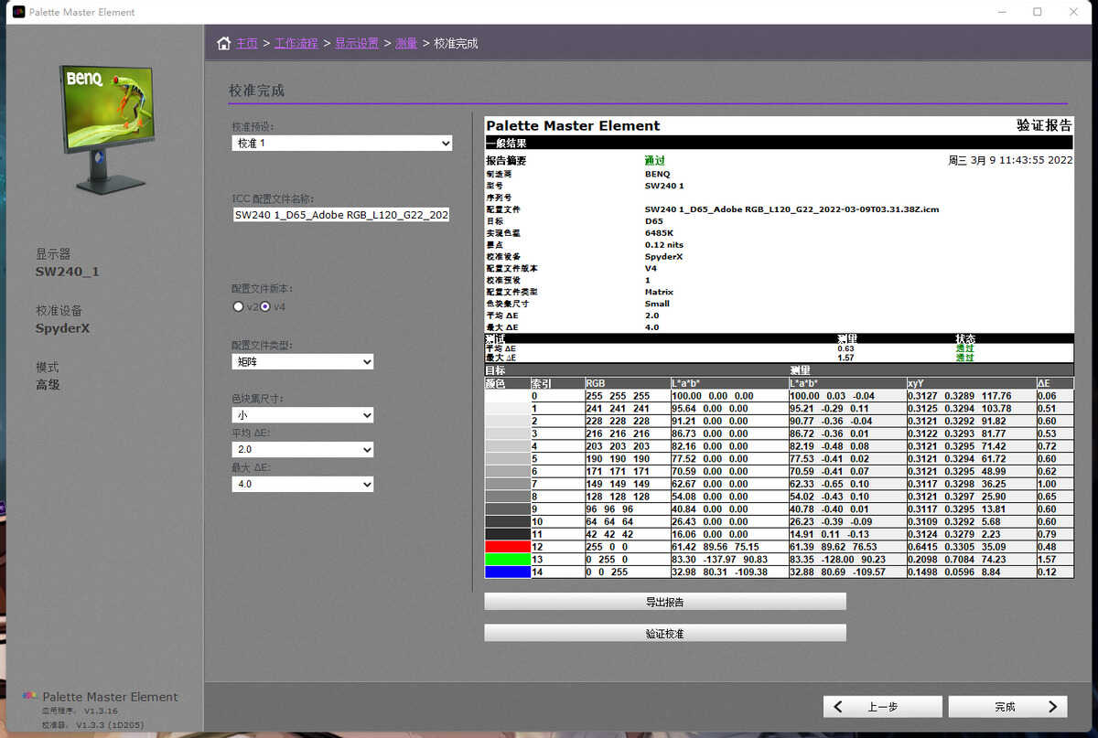1098x738 pixels.
Task: Click the 6485K color temperature value
Action: [x=660, y=233]
